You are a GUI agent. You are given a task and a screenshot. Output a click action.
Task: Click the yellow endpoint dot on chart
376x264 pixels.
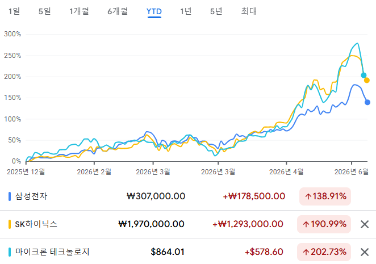point(367,80)
